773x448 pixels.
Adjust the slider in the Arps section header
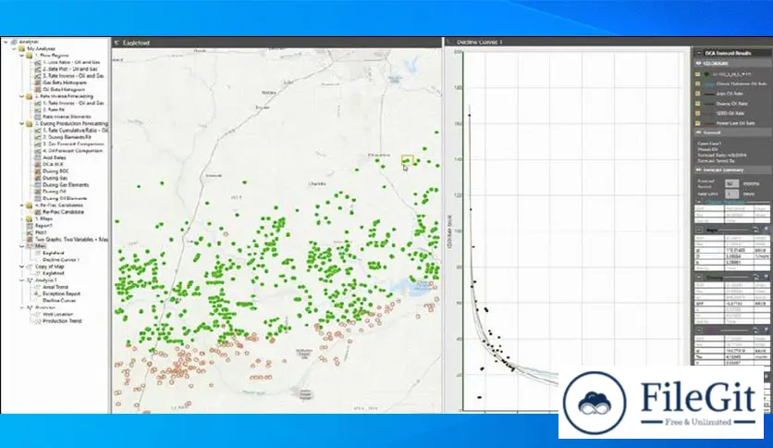(733, 230)
